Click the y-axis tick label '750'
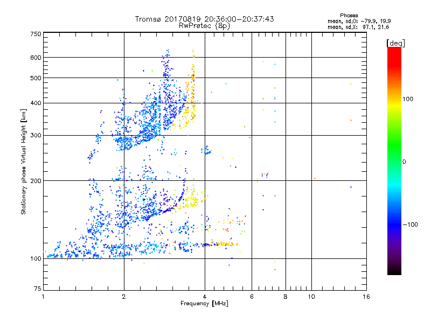 pos(36,34)
